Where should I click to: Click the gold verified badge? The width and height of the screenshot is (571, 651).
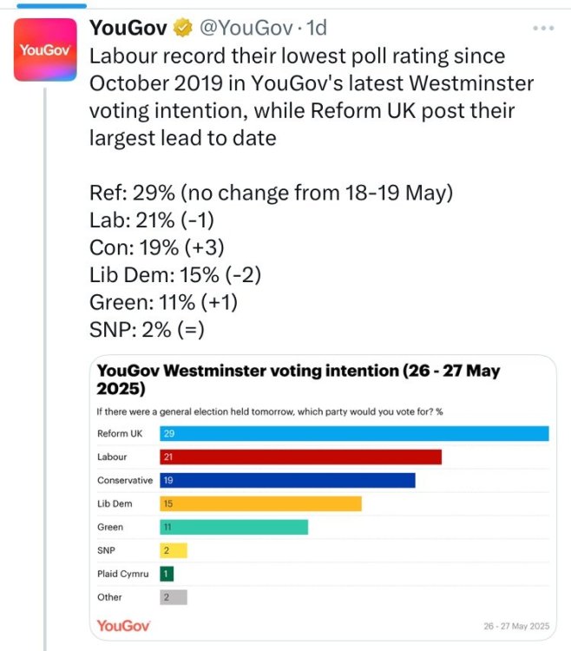pyautogui.click(x=182, y=29)
